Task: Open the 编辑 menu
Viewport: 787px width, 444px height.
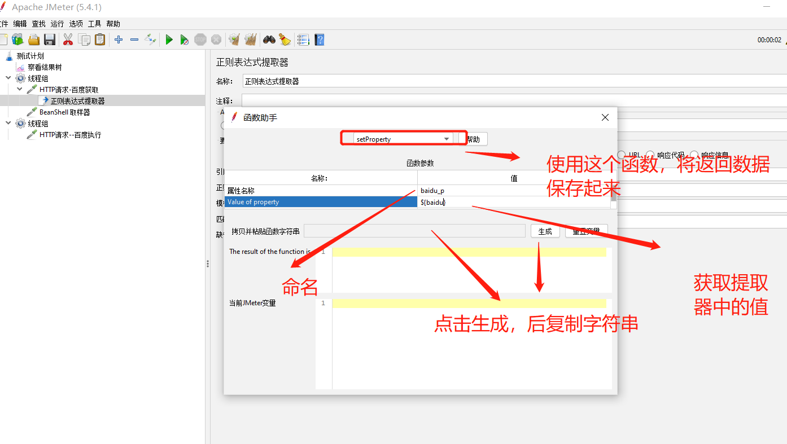Action: pos(20,24)
